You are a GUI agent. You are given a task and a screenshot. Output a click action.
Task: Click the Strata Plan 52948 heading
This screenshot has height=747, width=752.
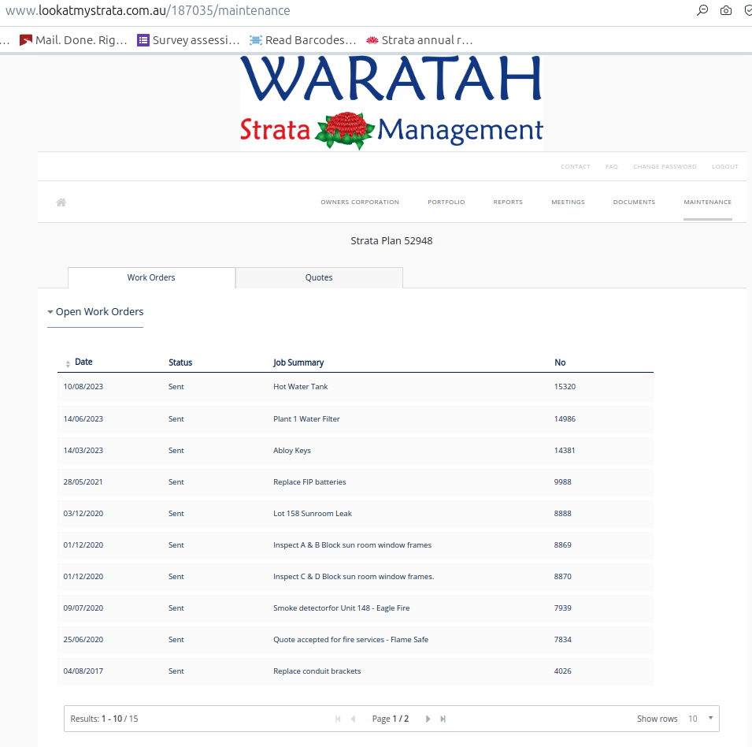pyautogui.click(x=391, y=241)
